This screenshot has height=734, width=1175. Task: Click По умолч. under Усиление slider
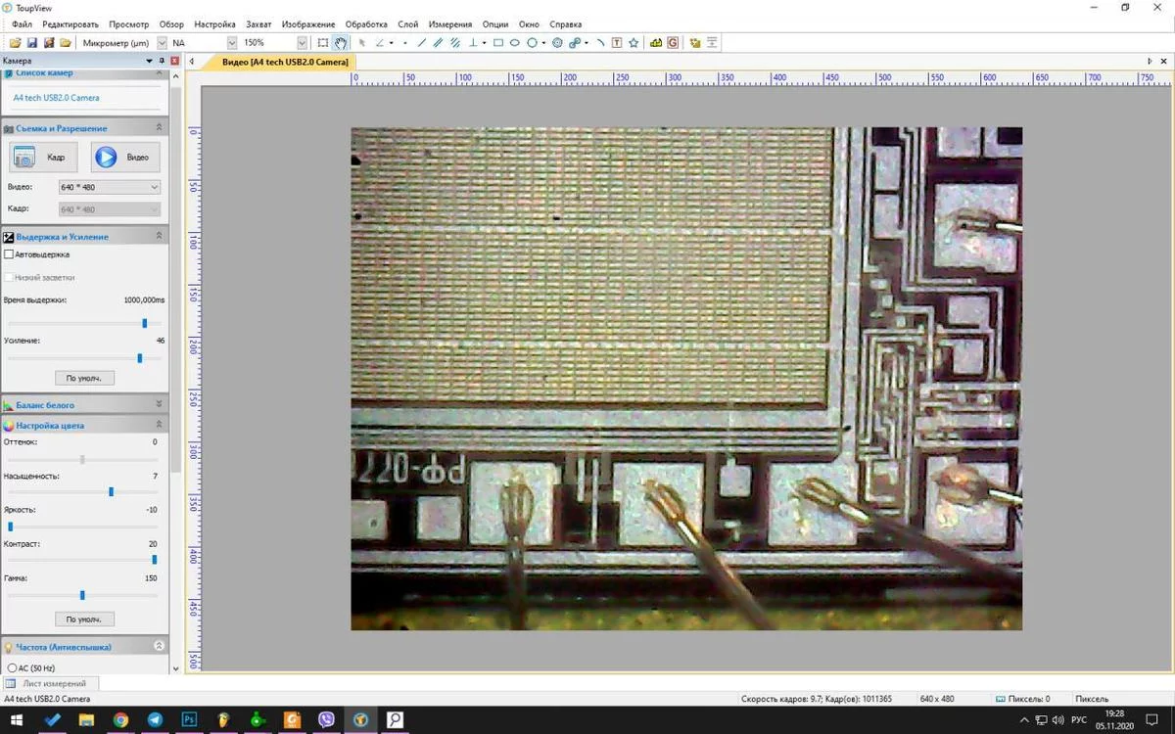pos(84,378)
